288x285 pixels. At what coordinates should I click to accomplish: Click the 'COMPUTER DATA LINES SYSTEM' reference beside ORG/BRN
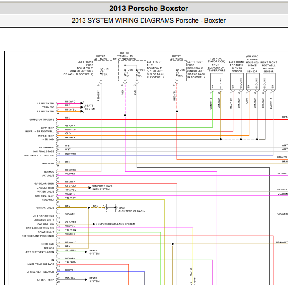tap(115, 224)
